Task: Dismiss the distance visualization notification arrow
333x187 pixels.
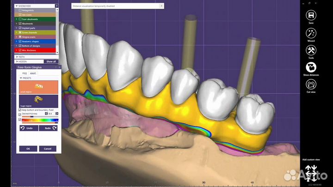Action: pos(161,6)
